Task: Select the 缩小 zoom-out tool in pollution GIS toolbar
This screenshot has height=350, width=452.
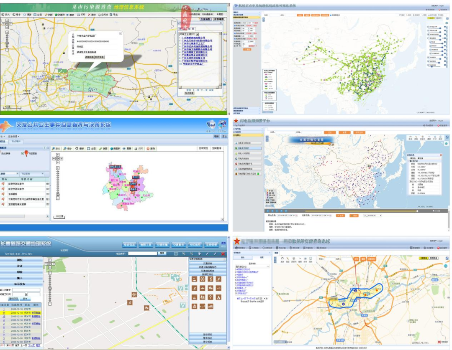Action: [x=16, y=14]
